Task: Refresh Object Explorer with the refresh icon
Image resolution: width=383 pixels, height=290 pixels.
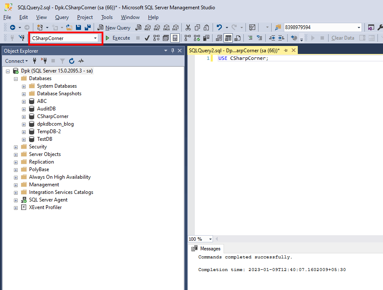Action: coord(71,60)
